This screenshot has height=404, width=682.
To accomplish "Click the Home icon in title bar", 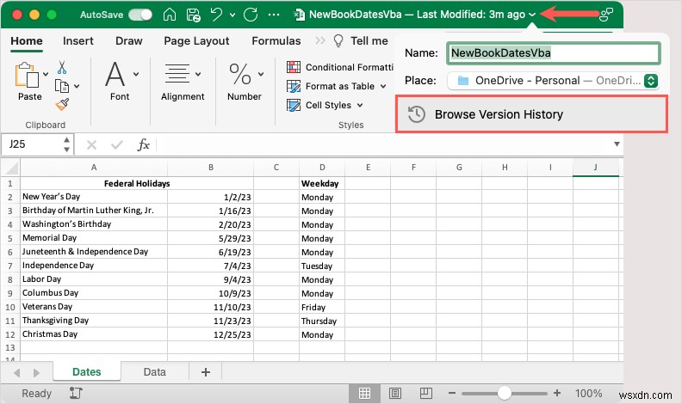I will [169, 15].
